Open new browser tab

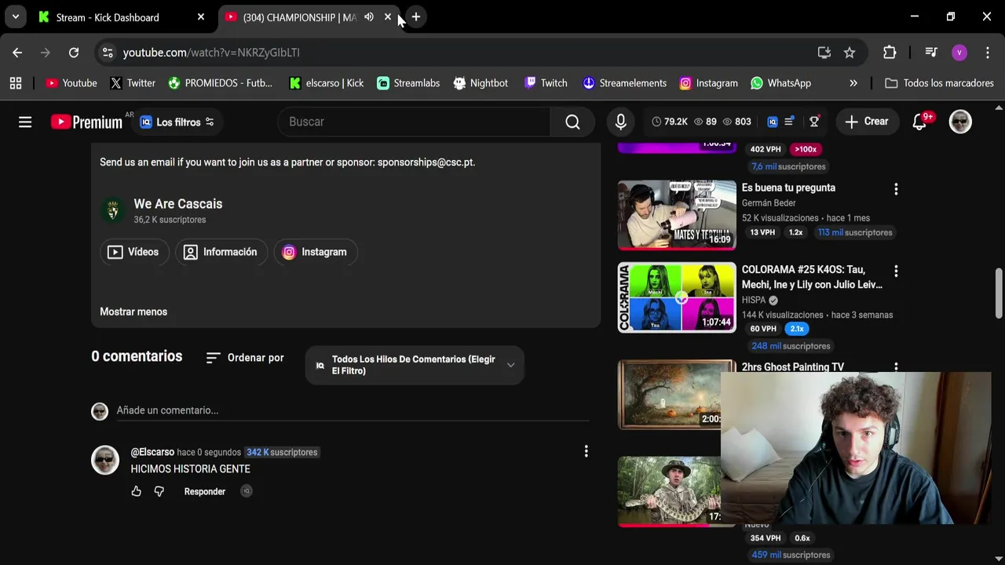point(416,16)
